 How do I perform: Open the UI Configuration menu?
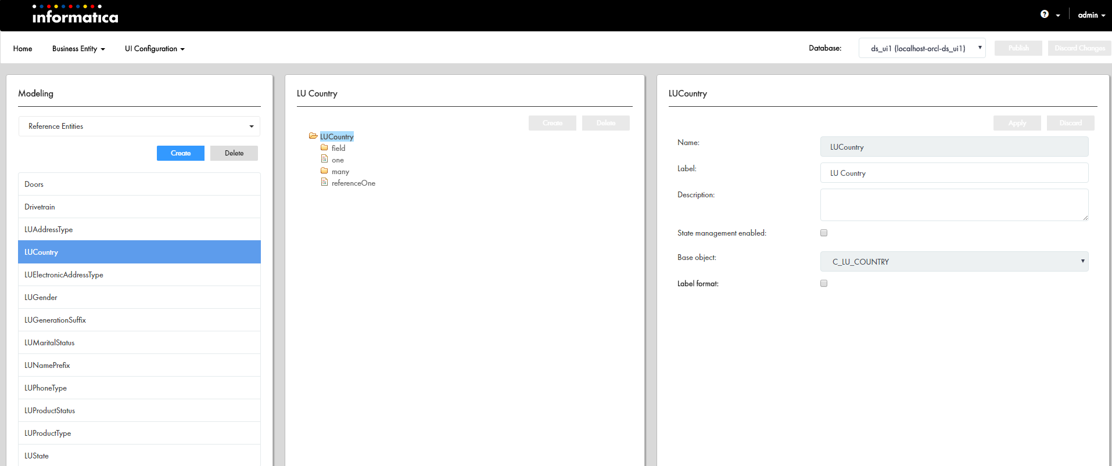[x=155, y=49]
